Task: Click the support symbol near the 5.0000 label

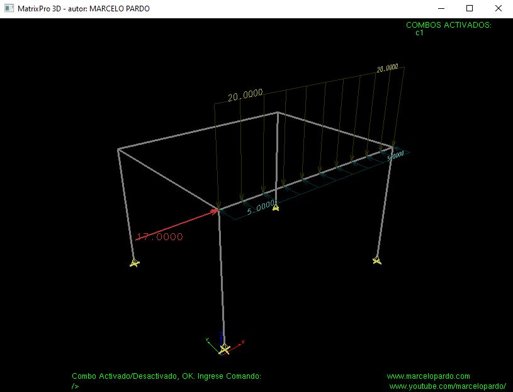Action: tap(275, 208)
